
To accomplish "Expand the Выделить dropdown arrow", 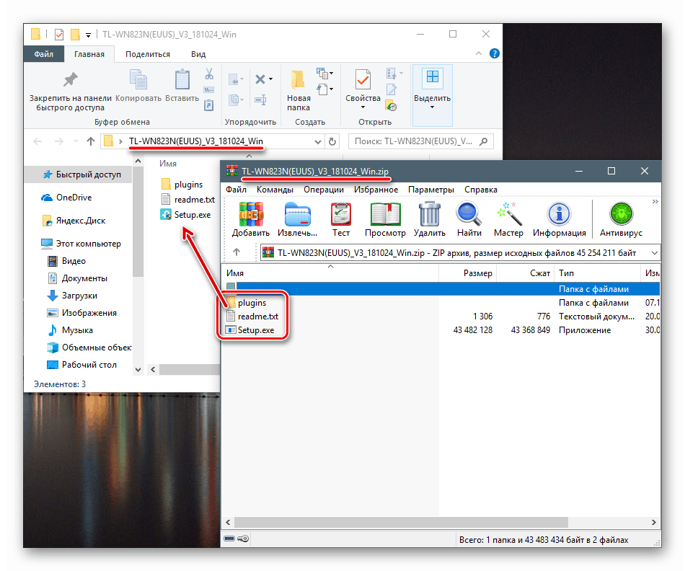I will 432,107.
